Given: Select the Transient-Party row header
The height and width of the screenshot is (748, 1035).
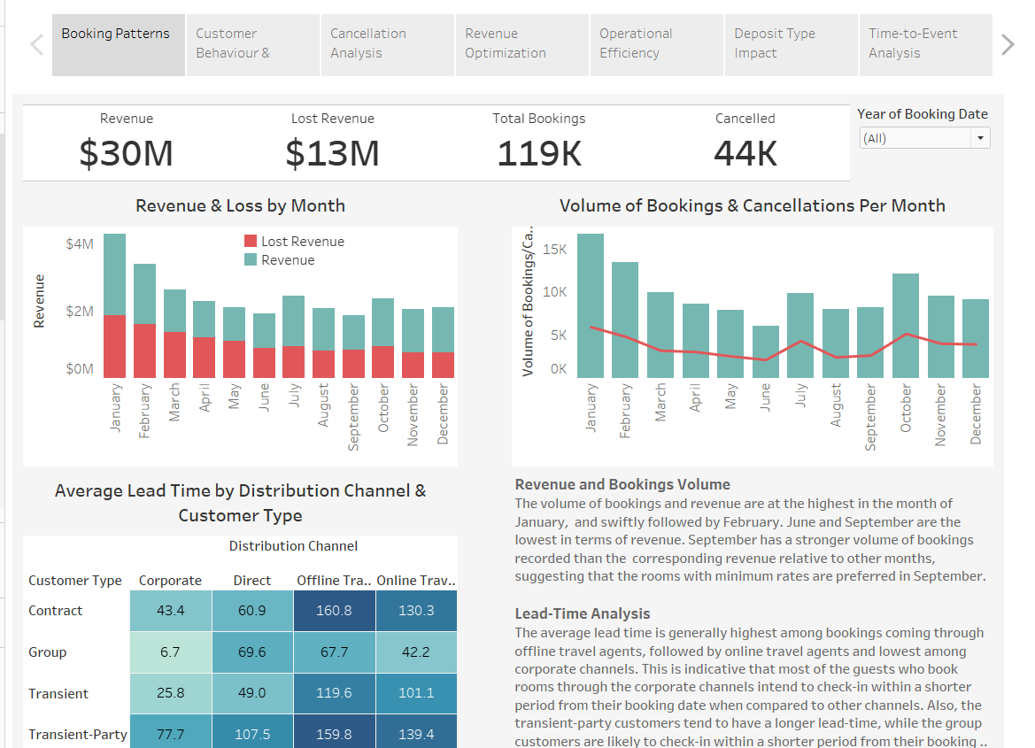Looking at the screenshot, I should click(x=77, y=735).
